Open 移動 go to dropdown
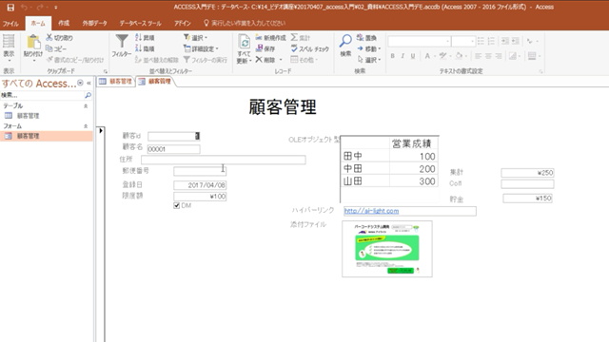The width and height of the screenshot is (609, 342). [368, 48]
